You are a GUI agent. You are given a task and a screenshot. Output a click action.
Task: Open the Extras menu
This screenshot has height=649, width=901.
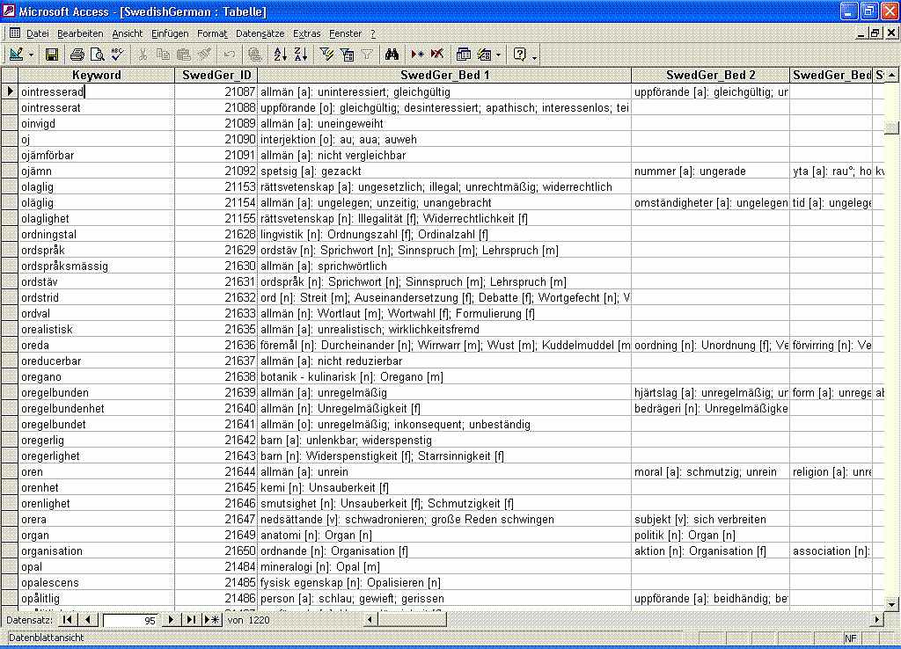point(306,33)
